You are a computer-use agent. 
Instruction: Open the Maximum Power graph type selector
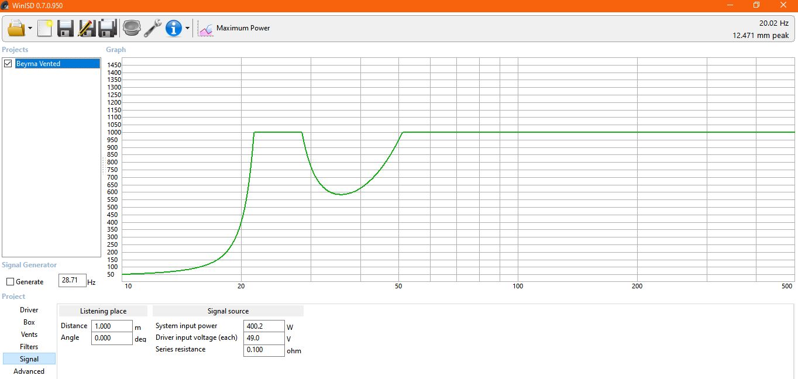pyautogui.click(x=243, y=28)
